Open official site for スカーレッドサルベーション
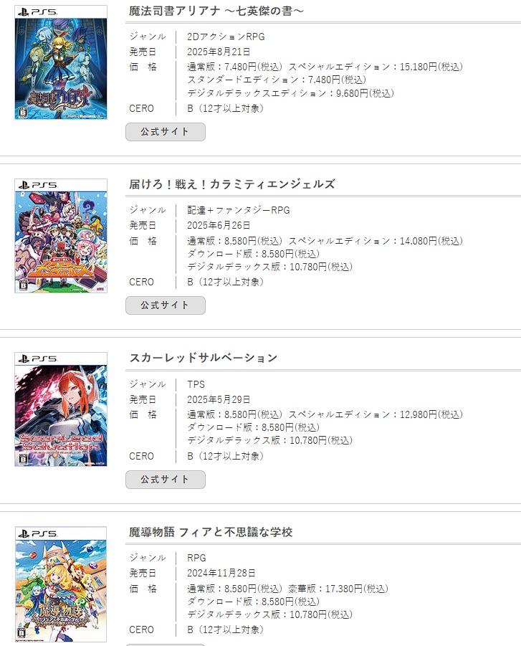This screenshot has height=646, width=521. pyautogui.click(x=165, y=480)
